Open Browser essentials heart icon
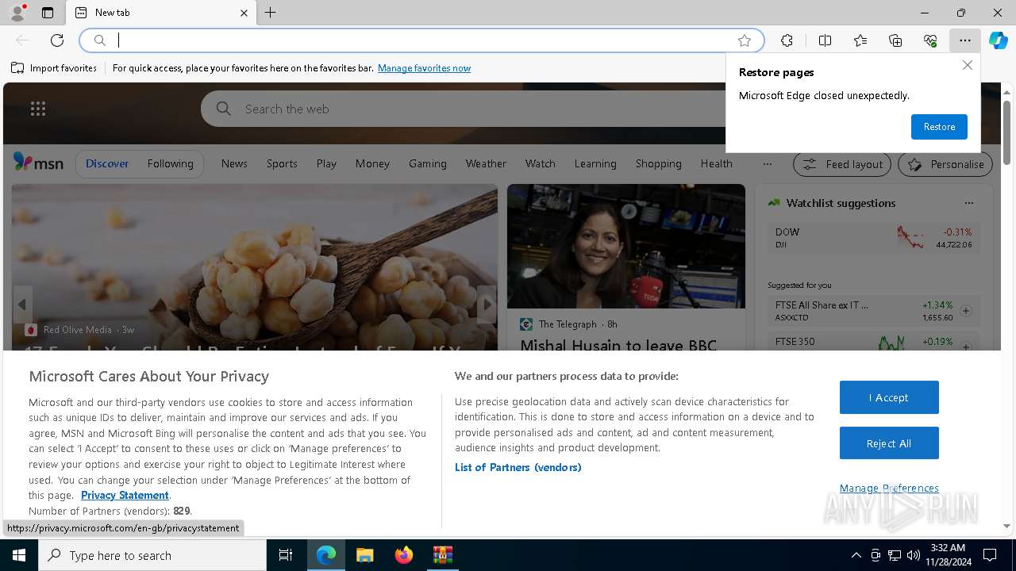The image size is (1016, 571). (x=930, y=40)
